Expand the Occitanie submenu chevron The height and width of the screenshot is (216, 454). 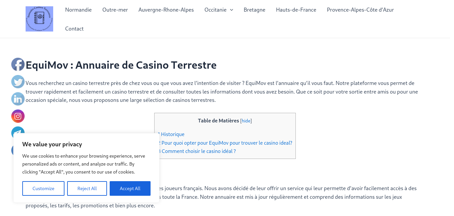[x=231, y=10]
